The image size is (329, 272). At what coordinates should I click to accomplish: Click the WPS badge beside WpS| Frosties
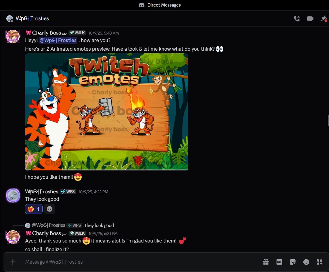click(x=68, y=192)
